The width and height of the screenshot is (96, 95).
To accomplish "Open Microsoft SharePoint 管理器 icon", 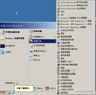I will coord(59,27).
